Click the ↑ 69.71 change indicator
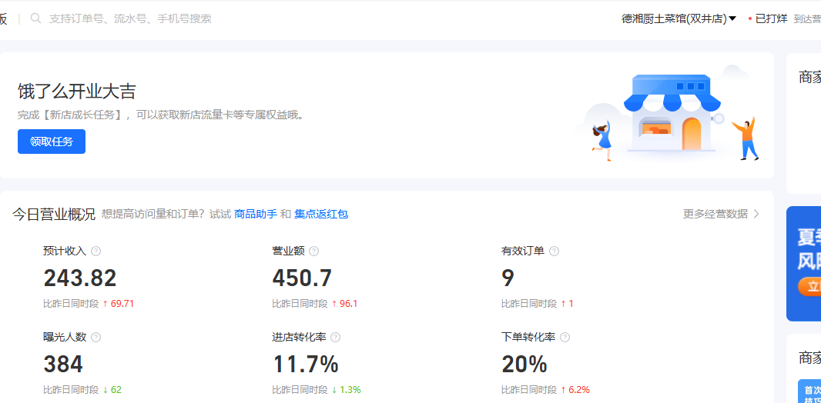 pos(118,304)
